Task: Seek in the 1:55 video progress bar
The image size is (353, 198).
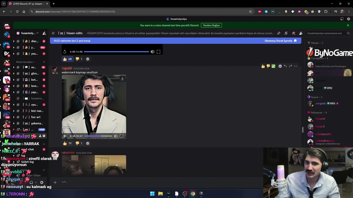Action: (116, 52)
